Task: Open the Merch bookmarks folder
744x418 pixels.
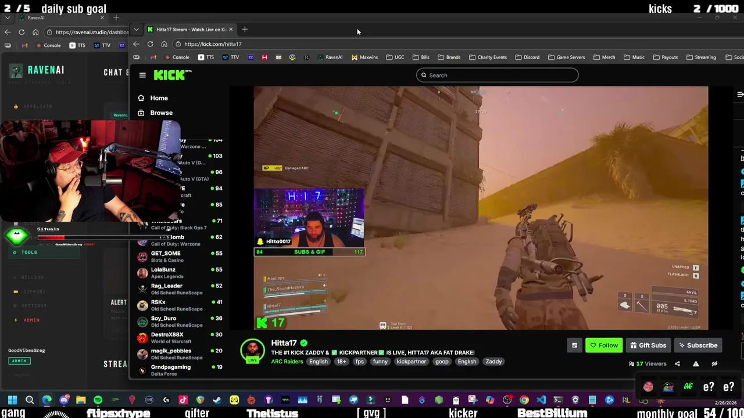Action: coord(604,57)
